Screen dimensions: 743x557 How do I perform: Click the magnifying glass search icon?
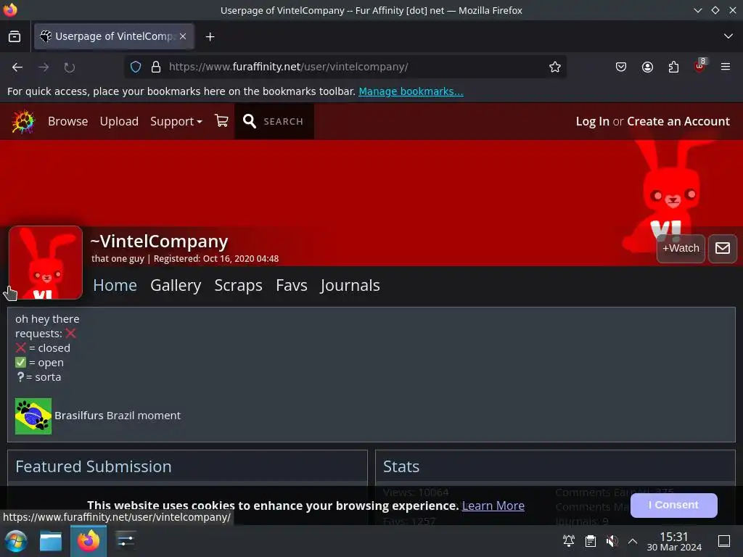250,121
